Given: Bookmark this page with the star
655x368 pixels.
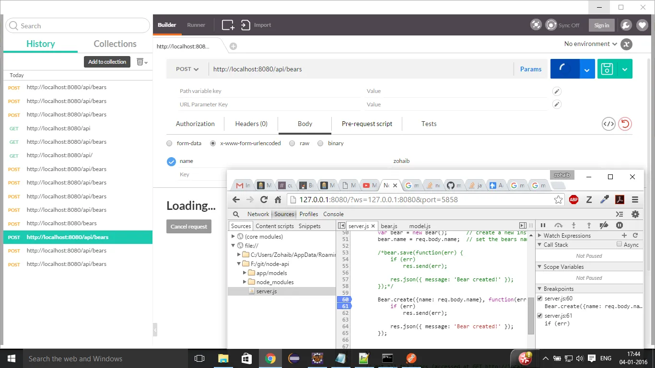Looking at the screenshot, I should (x=558, y=200).
